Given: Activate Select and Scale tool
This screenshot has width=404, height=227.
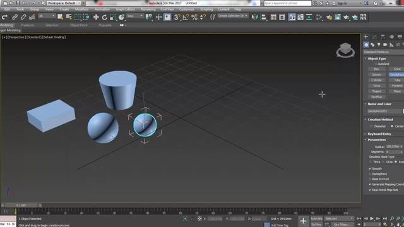Looking at the screenshot, I should click(113, 17).
